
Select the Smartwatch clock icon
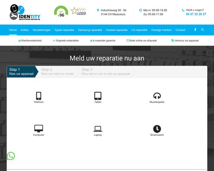157,129
